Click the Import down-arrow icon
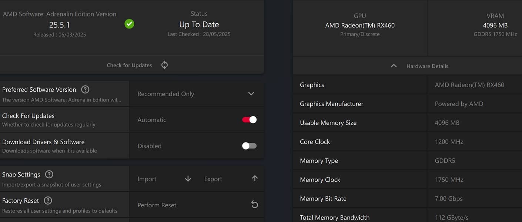This screenshot has height=222, width=522. (x=188, y=179)
